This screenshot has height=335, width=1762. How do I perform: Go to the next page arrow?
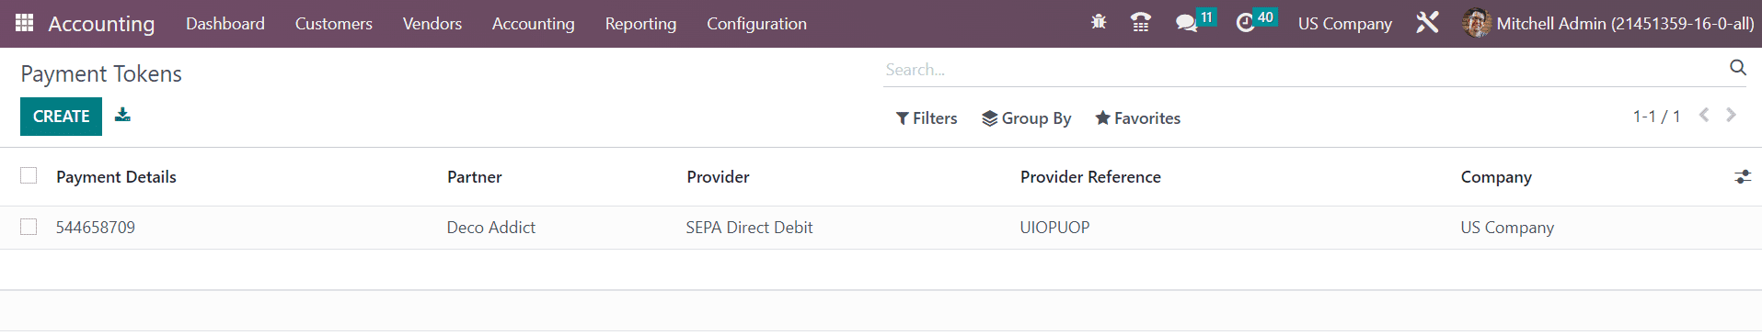point(1731,115)
